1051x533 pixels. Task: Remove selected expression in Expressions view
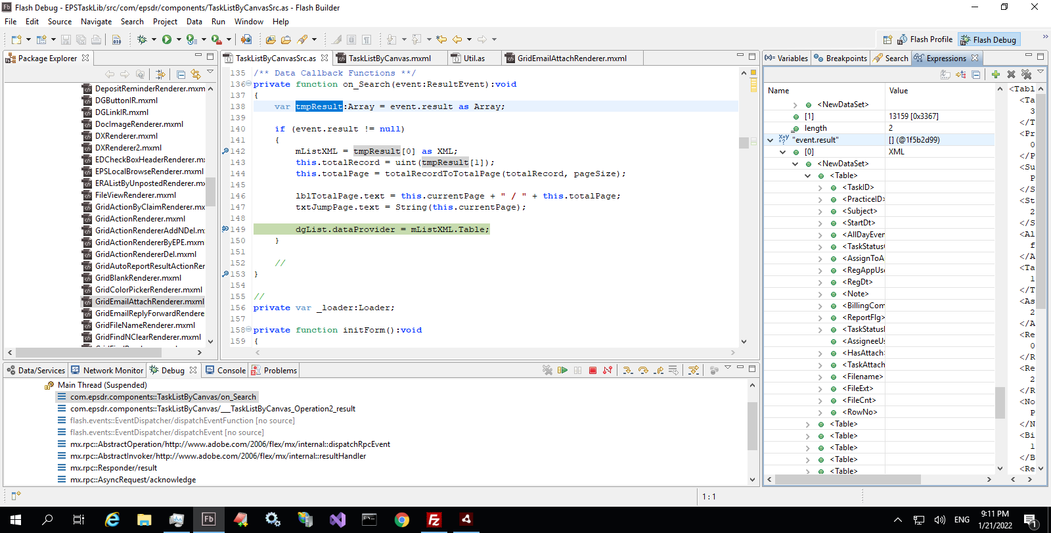pos(1011,74)
